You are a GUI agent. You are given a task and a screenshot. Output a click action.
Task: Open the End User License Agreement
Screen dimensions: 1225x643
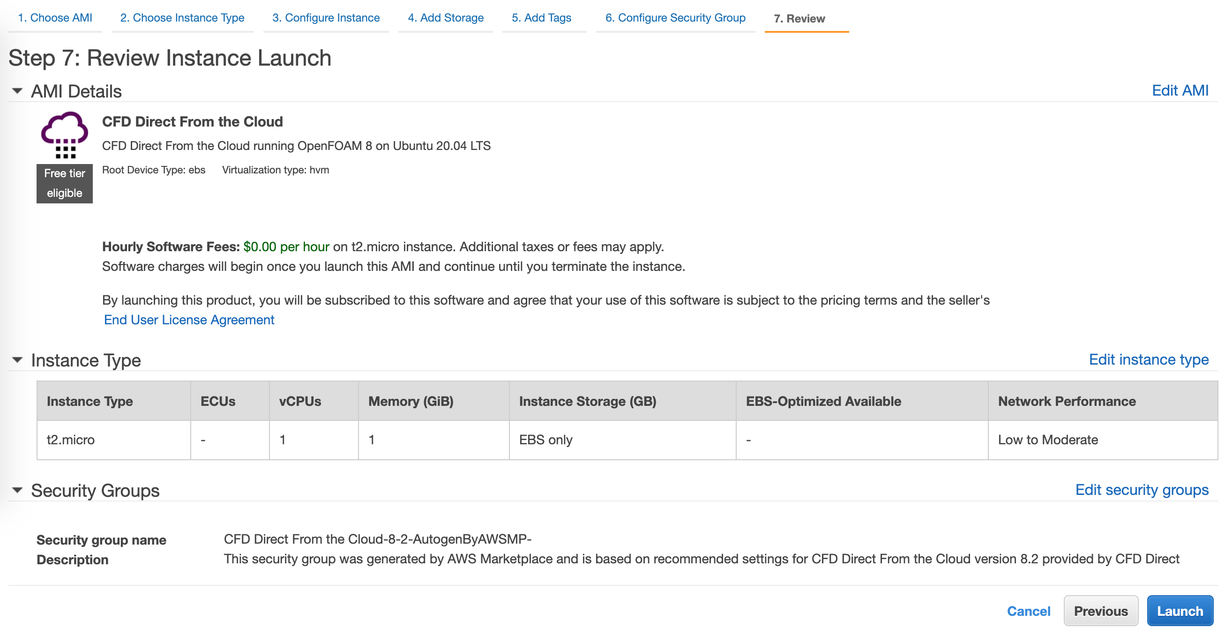click(188, 320)
